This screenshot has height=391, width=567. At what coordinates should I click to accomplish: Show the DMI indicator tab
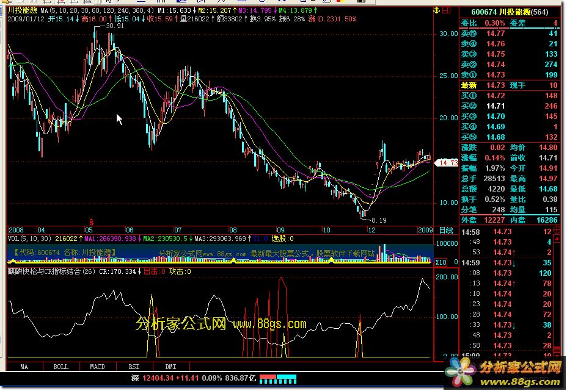tap(170, 367)
